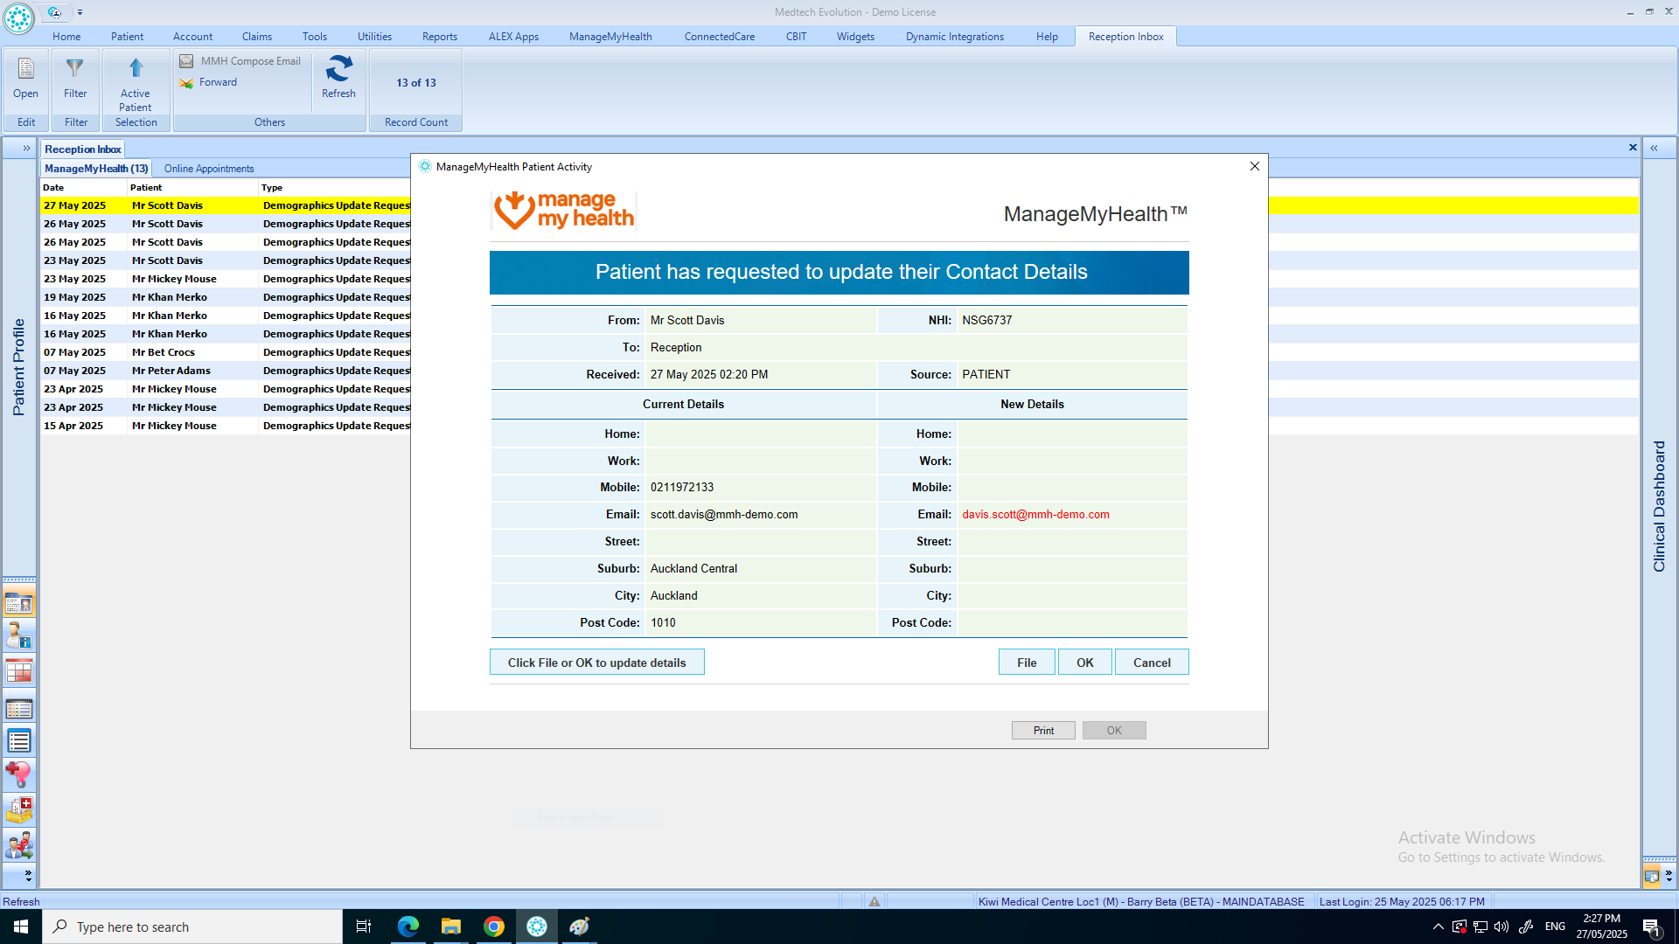Viewport: 1679px width, 944px height.
Task: Click MMH Compose Email toolbar item
Action: point(240,61)
